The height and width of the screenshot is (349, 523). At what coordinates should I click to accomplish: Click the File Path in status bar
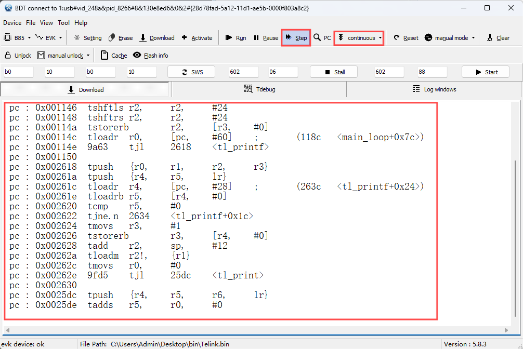tap(154, 344)
